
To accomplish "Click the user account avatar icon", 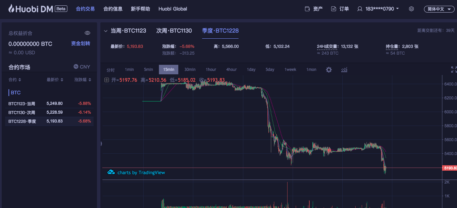I will click(360, 9).
